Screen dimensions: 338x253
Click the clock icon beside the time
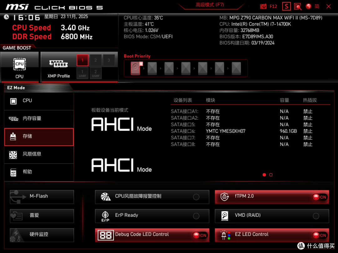[7, 17]
